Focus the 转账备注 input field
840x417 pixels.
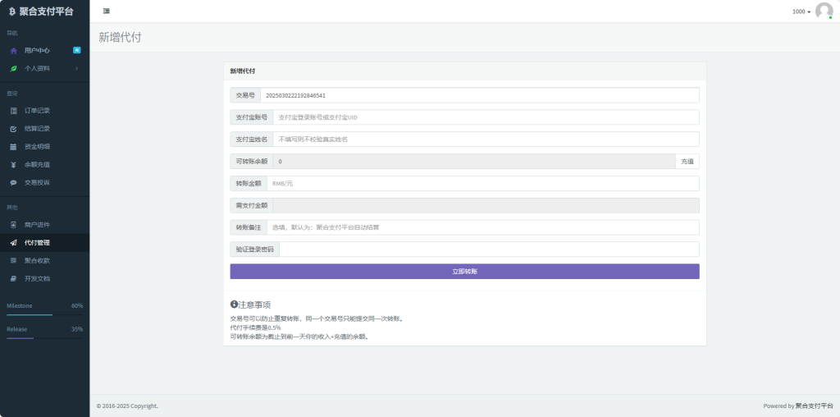pyautogui.click(x=483, y=227)
